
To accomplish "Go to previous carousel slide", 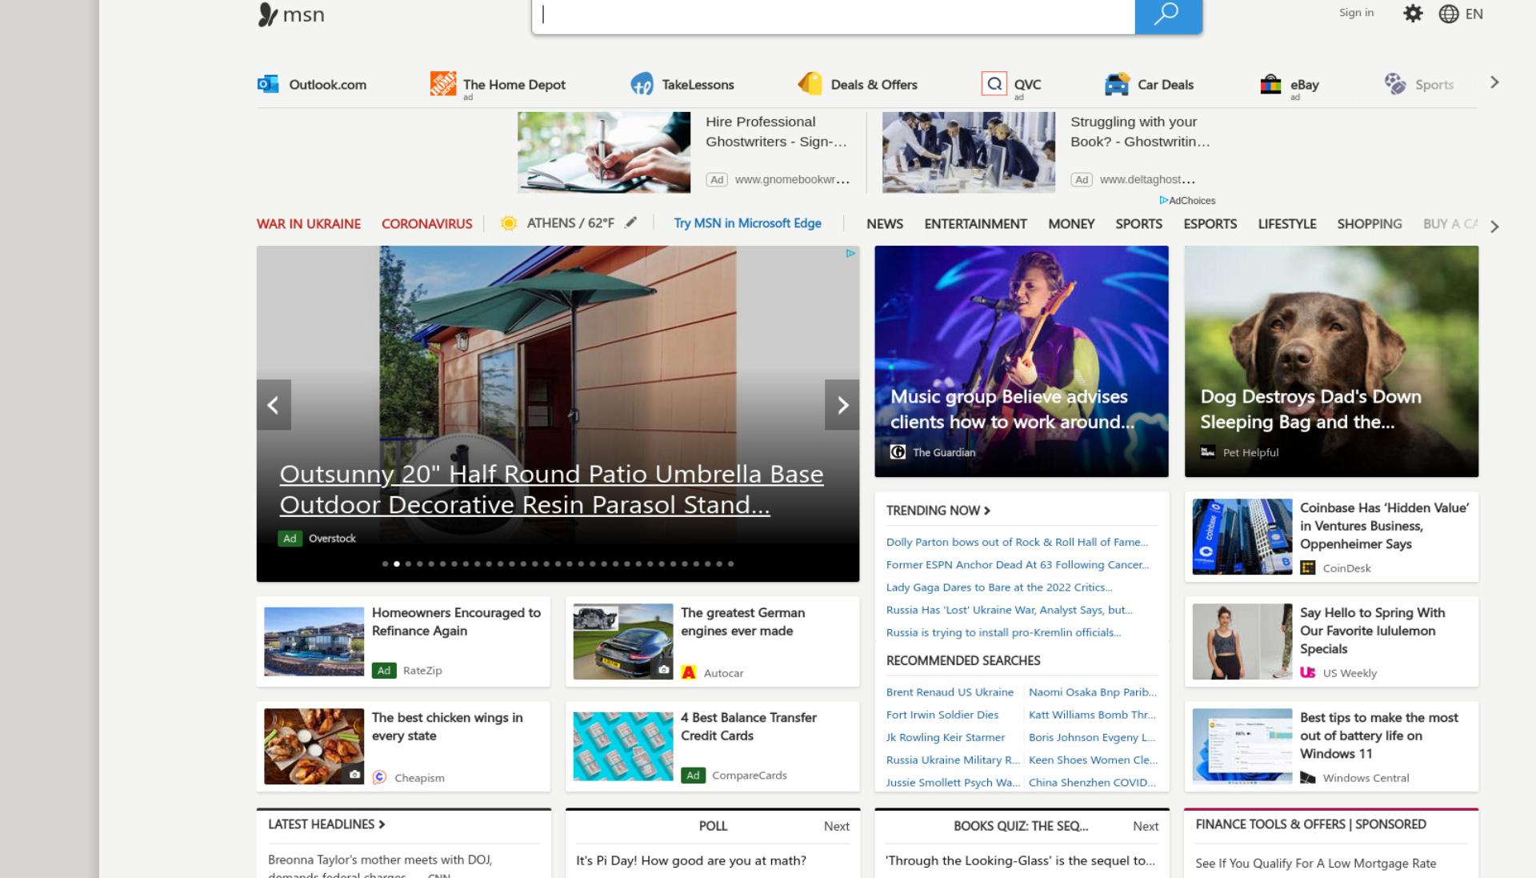I will click(x=274, y=405).
